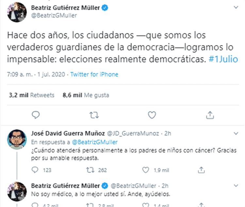Image resolution: width=245 pixels, height=207 pixels.
Task: Open José David Guerra Muñoz's profile name
Action: [68, 133]
